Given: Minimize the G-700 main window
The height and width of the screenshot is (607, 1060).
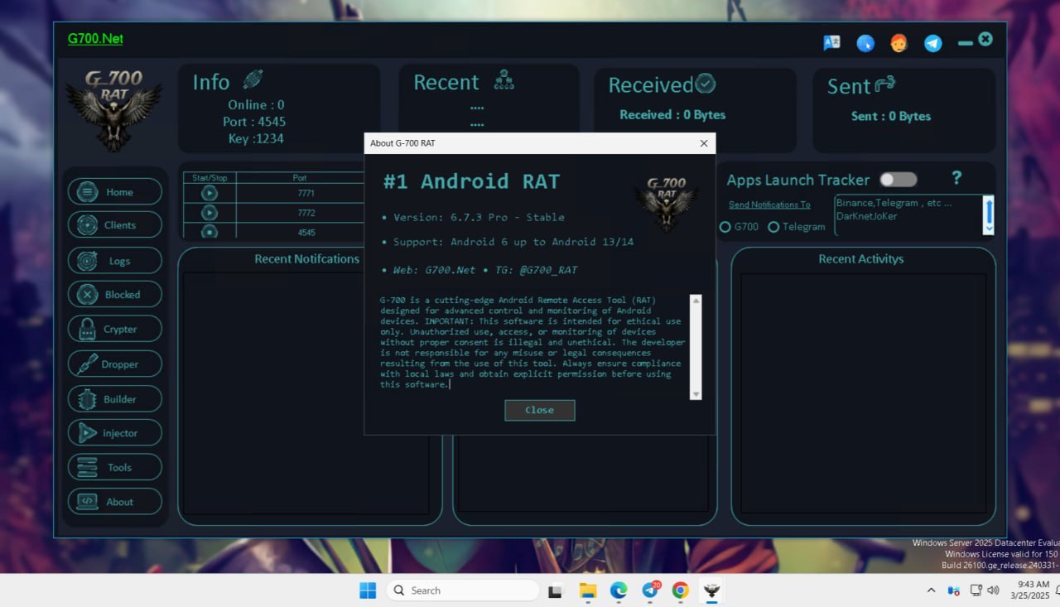Looking at the screenshot, I should [x=965, y=43].
